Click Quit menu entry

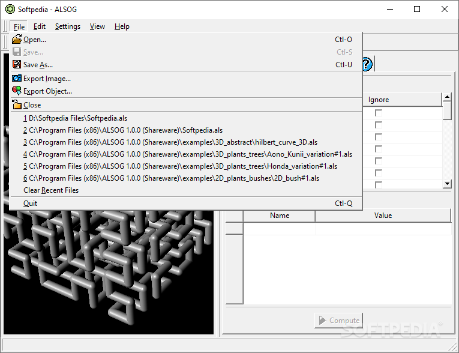pyautogui.click(x=186, y=204)
